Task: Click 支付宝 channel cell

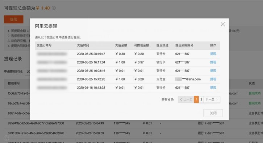Action: [x=161, y=79]
